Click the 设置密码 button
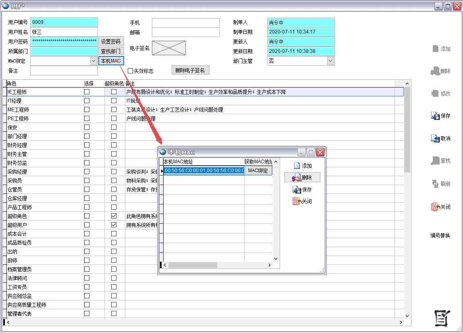 click(110, 42)
